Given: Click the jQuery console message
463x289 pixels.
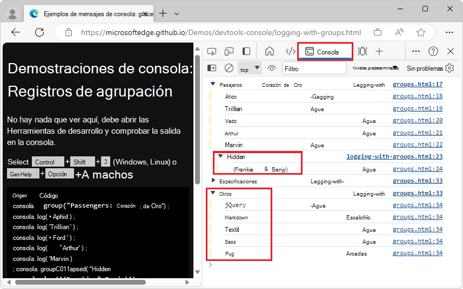Looking at the screenshot, I should tap(236, 205).
